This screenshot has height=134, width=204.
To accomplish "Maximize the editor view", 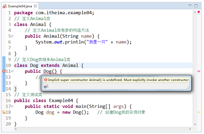I will tap(196, 6).
